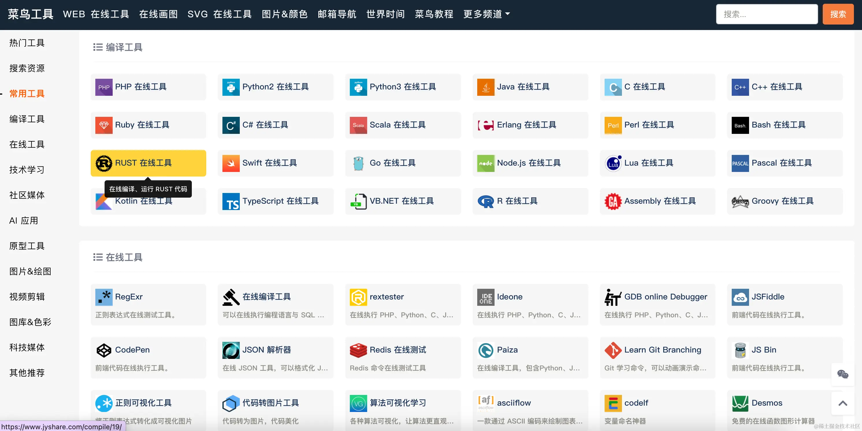Select 菜鸟教程 in the navigation bar

point(434,14)
